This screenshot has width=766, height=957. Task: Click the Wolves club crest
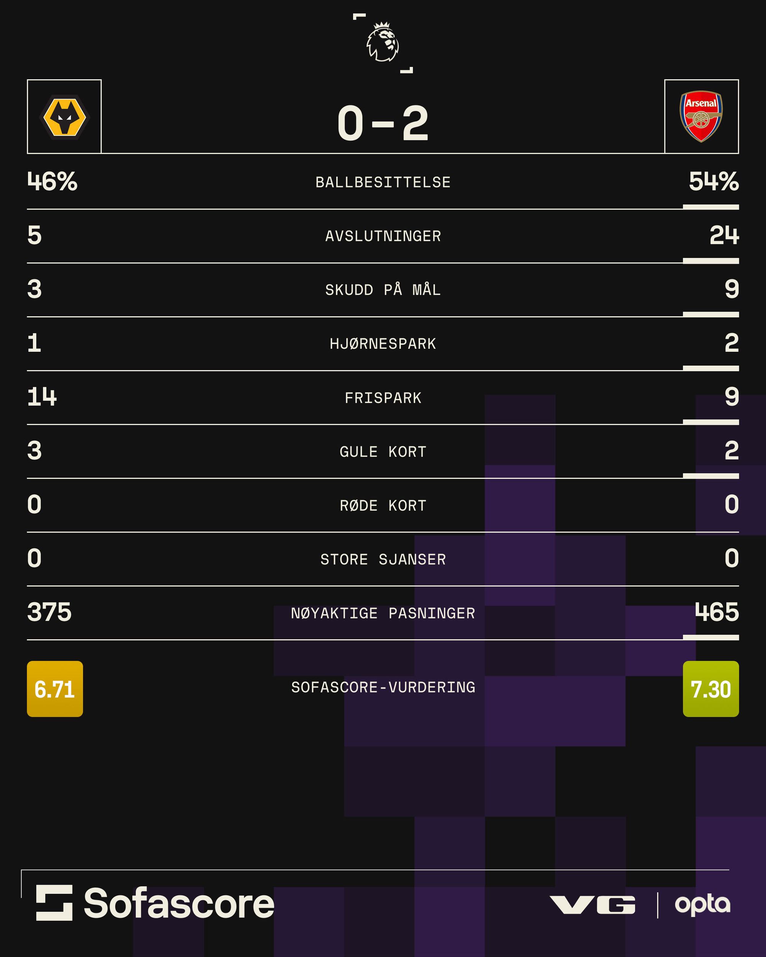pos(64,117)
